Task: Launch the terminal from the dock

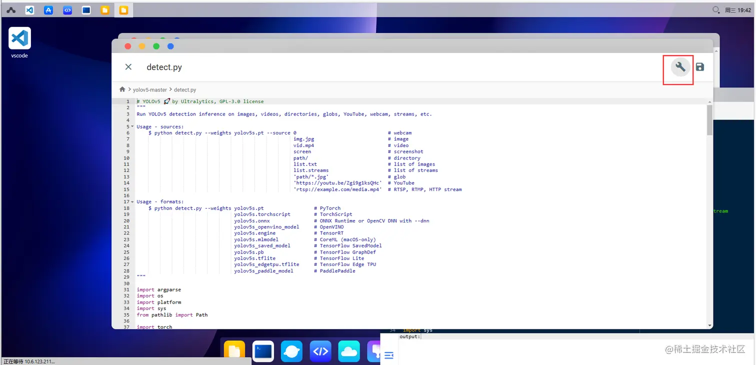Action: coord(263,351)
